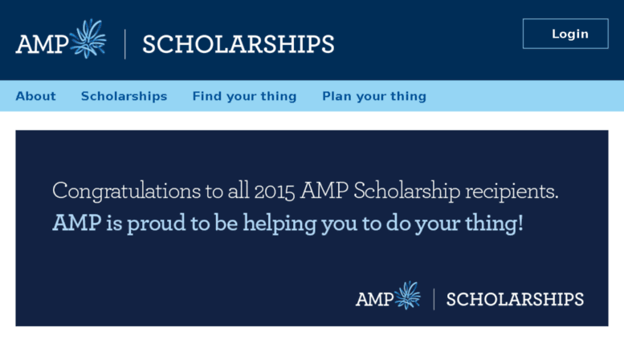624x339 pixels.
Task: Click the vertical divider in banner logo
Action: [x=434, y=299]
